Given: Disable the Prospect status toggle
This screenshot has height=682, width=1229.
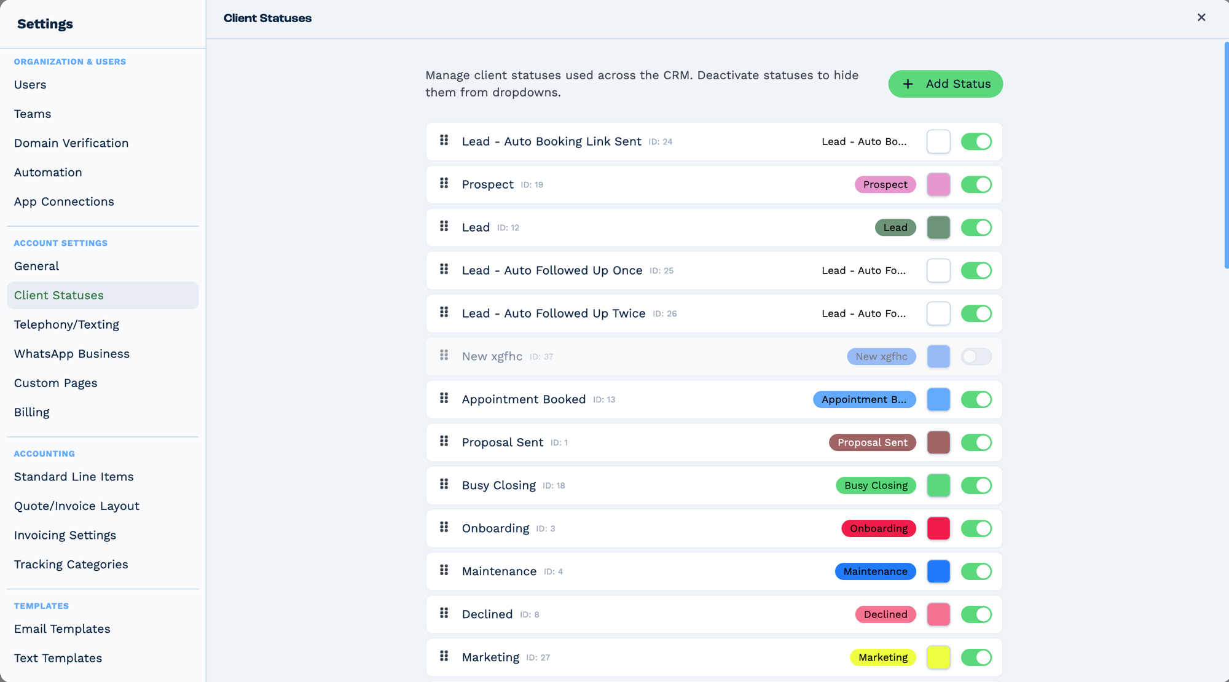Looking at the screenshot, I should 976,184.
